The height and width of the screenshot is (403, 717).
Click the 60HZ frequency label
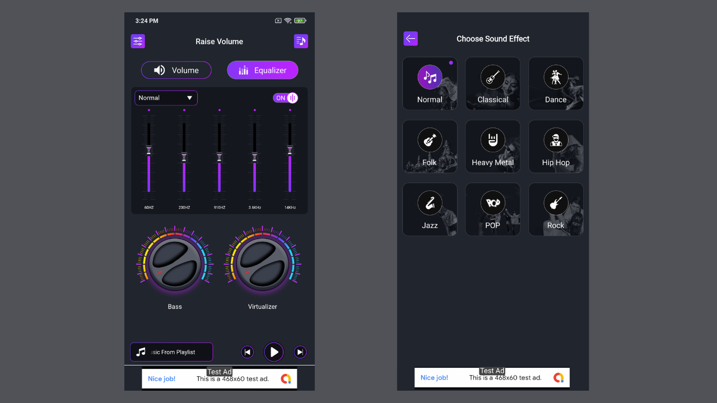point(149,208)
